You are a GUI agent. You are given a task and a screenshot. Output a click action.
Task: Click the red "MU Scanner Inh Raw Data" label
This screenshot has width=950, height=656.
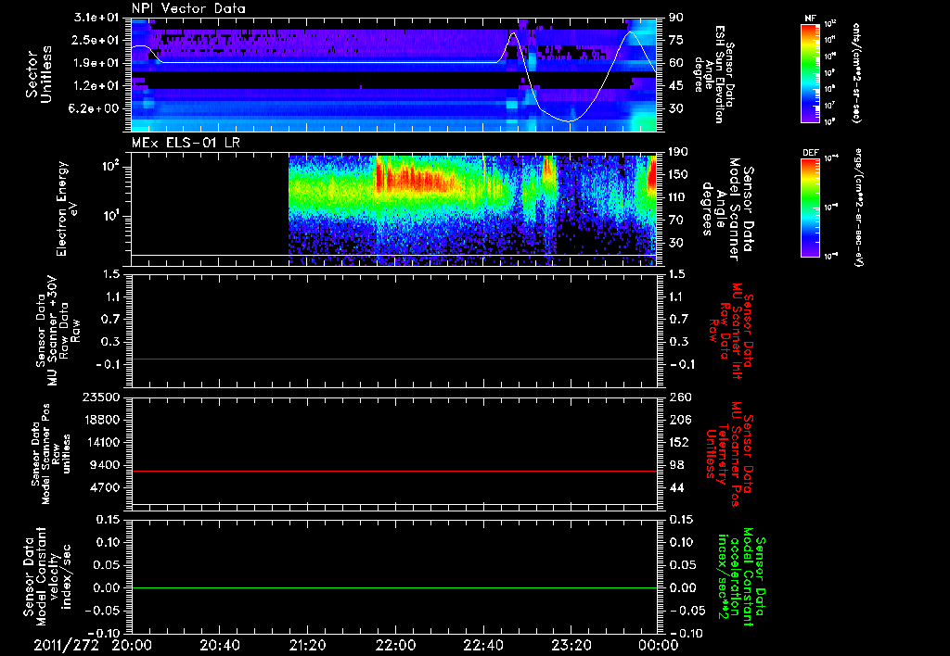731,331
